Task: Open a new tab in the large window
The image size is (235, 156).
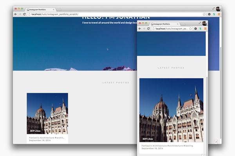Action: click(x=59, y=10)
